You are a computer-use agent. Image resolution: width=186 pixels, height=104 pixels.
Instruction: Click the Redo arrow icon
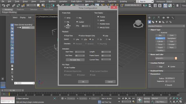click(8, 5)
